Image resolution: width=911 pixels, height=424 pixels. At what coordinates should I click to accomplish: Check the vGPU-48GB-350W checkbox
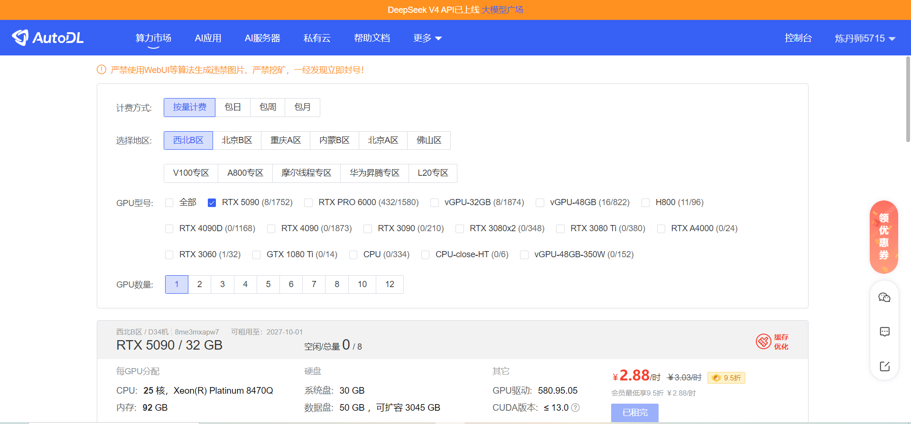524,255
